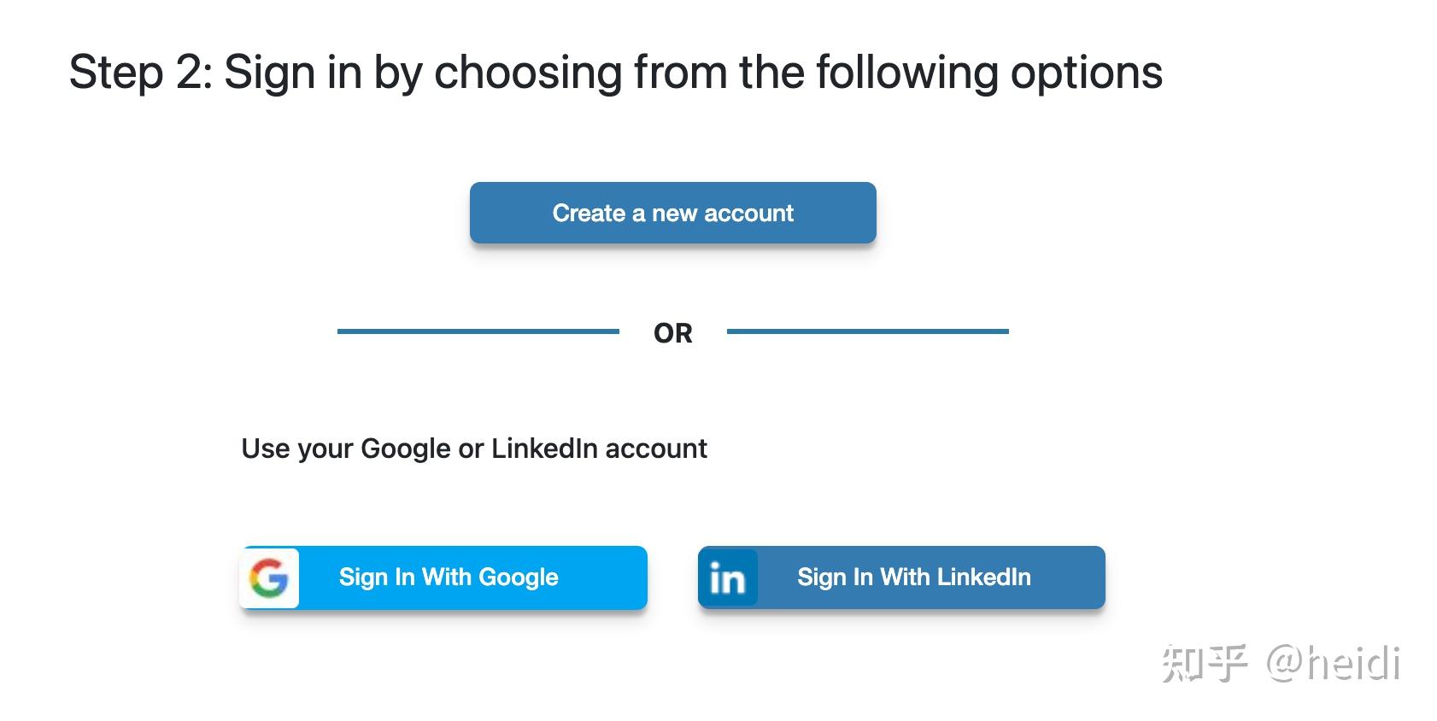Click the bold OR separator label
The image size is (1437, 721).
672,333
